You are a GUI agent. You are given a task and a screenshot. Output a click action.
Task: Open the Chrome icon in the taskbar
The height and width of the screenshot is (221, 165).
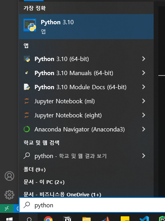point(48,219)
